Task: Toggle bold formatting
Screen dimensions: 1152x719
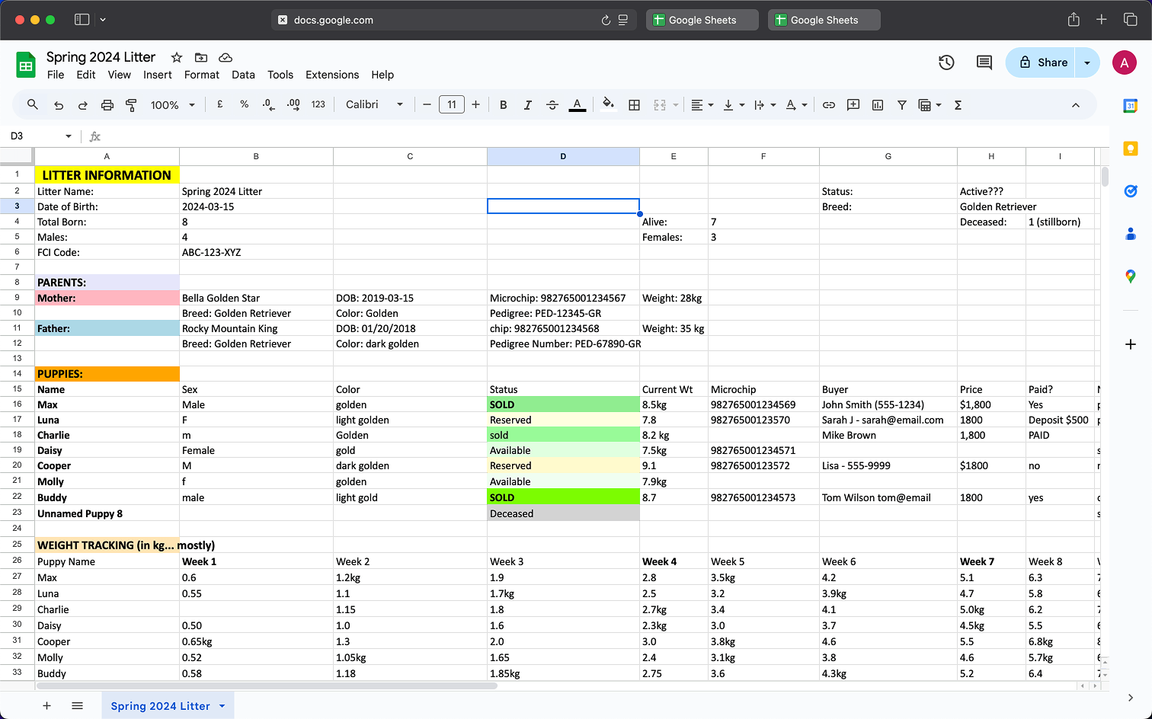Action: [x=503, y=104]
